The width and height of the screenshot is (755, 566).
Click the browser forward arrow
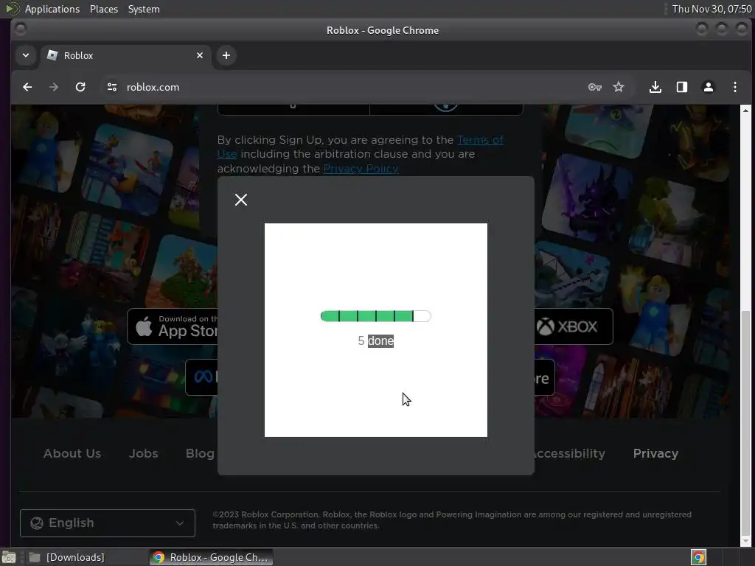click(53, 87)
